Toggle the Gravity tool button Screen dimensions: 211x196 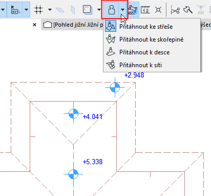(111, 10)
